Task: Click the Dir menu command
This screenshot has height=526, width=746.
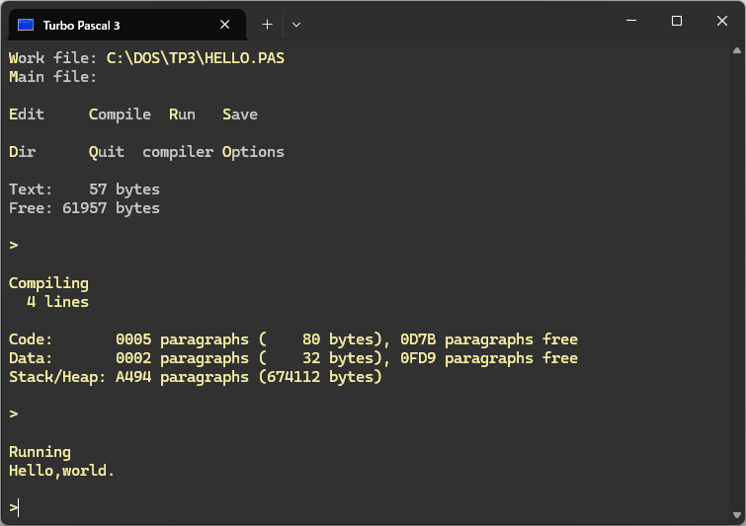Action: pyautogui.click(x=23, y=152)
